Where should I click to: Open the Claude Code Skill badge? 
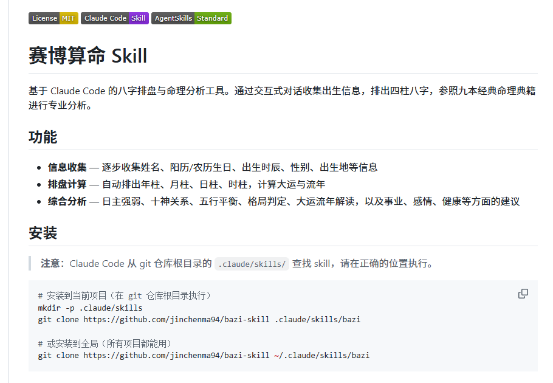coord(115,18)
